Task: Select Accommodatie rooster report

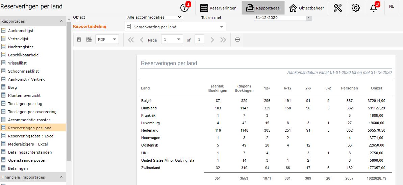Action: pos(29,120)
